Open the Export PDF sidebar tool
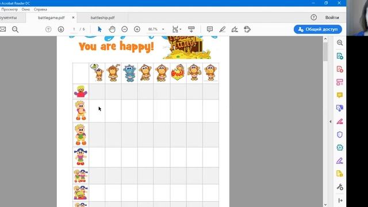 coord(340,56)
